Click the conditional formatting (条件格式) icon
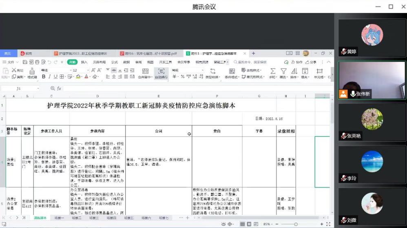 (232, 71)
